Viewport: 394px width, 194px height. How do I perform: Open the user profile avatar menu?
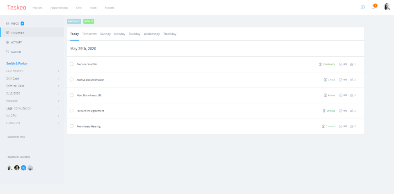tap(387, 7)
